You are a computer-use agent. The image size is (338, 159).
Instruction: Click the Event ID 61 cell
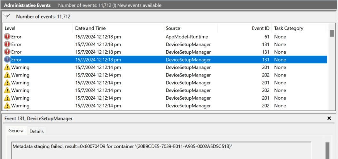click(267, 37)
